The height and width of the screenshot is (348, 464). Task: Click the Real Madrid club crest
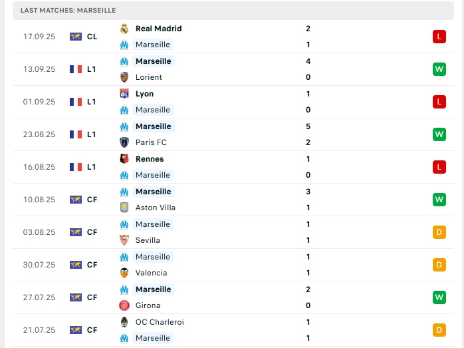pos(124,29)
